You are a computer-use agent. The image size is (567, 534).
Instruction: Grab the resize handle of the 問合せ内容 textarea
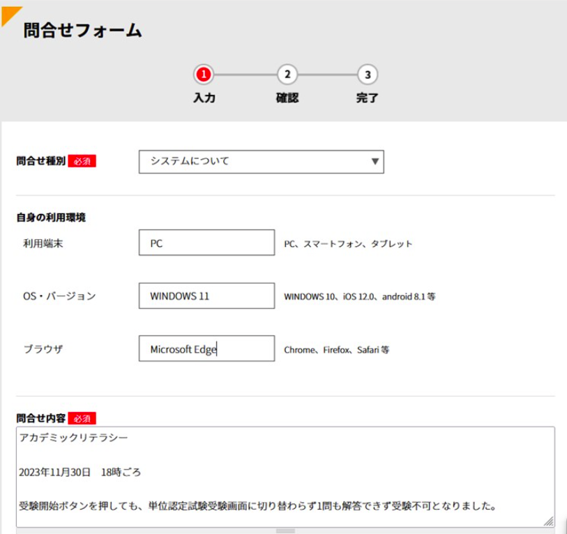[x=550, y=521]
